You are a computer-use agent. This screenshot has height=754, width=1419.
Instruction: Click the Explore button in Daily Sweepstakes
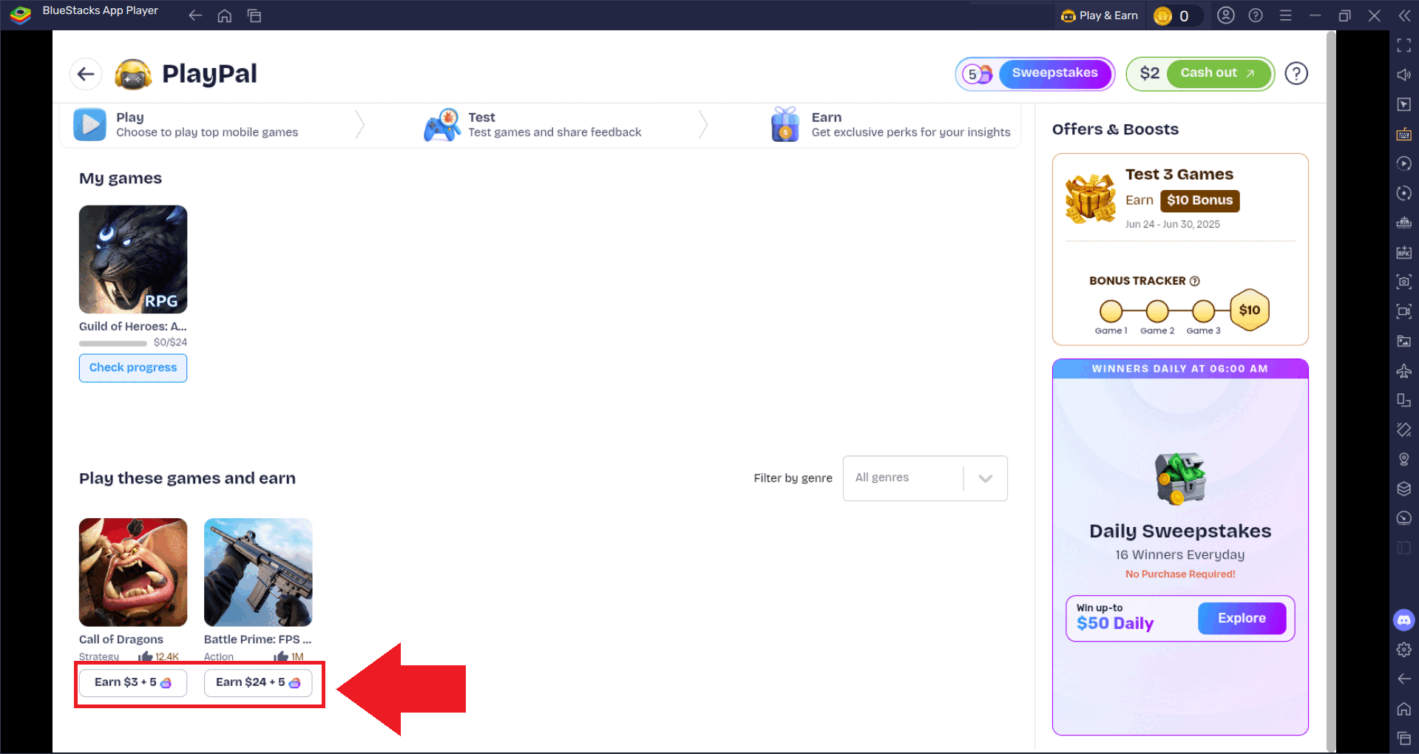(x=1242, y=618)
